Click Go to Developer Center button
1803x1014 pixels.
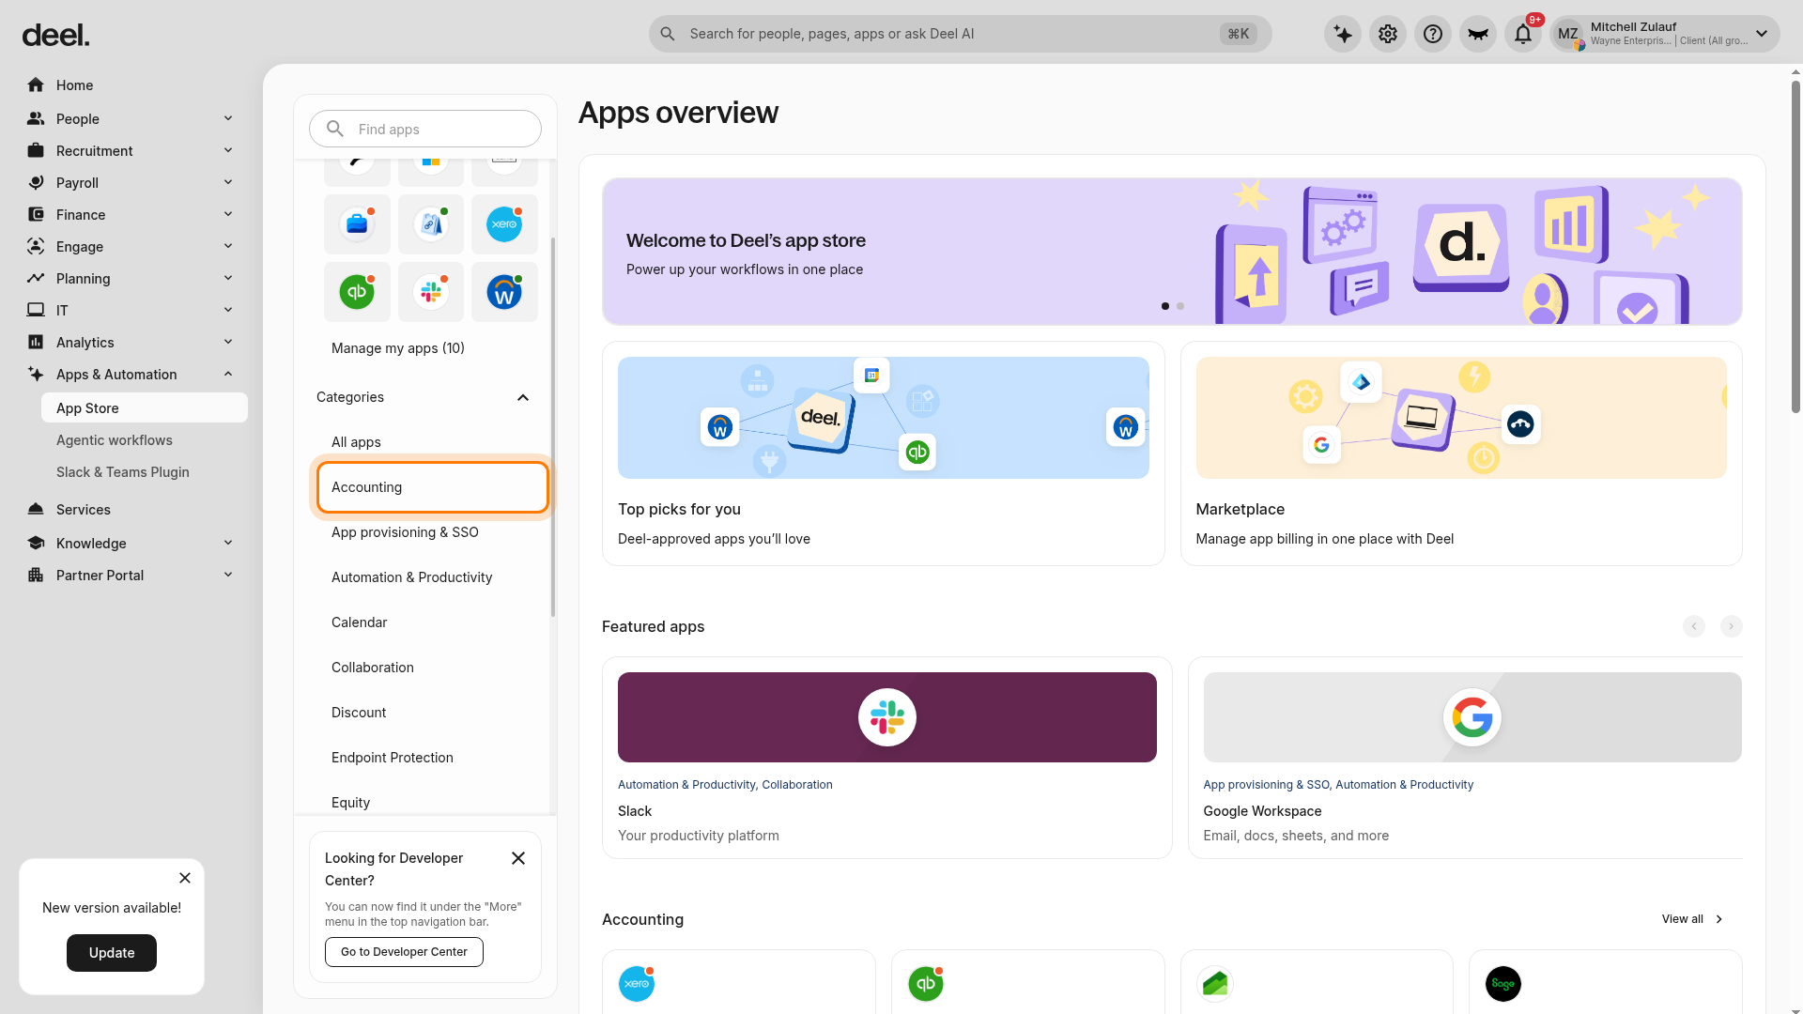point(404,952)
